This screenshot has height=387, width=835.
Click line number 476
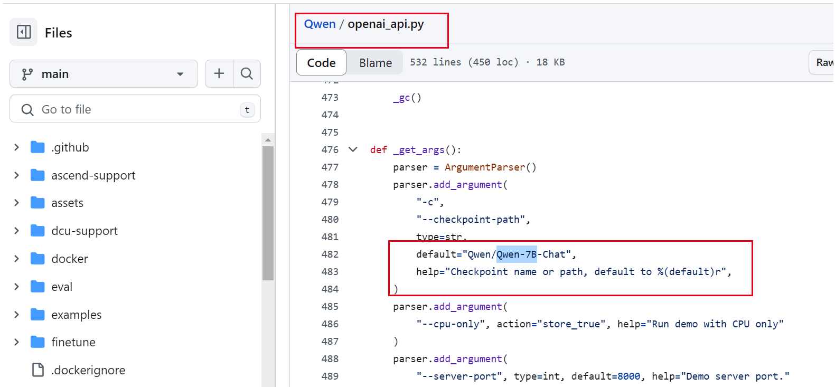[330, 149]
